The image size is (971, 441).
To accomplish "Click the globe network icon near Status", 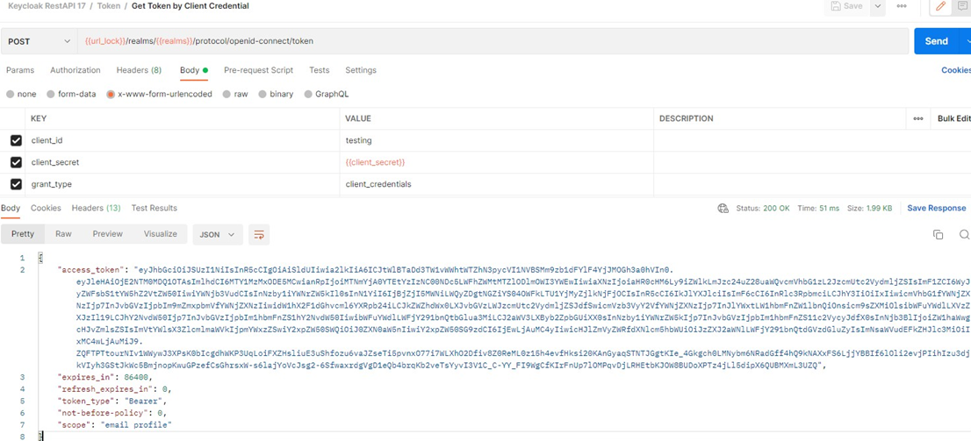I will 723,209.
